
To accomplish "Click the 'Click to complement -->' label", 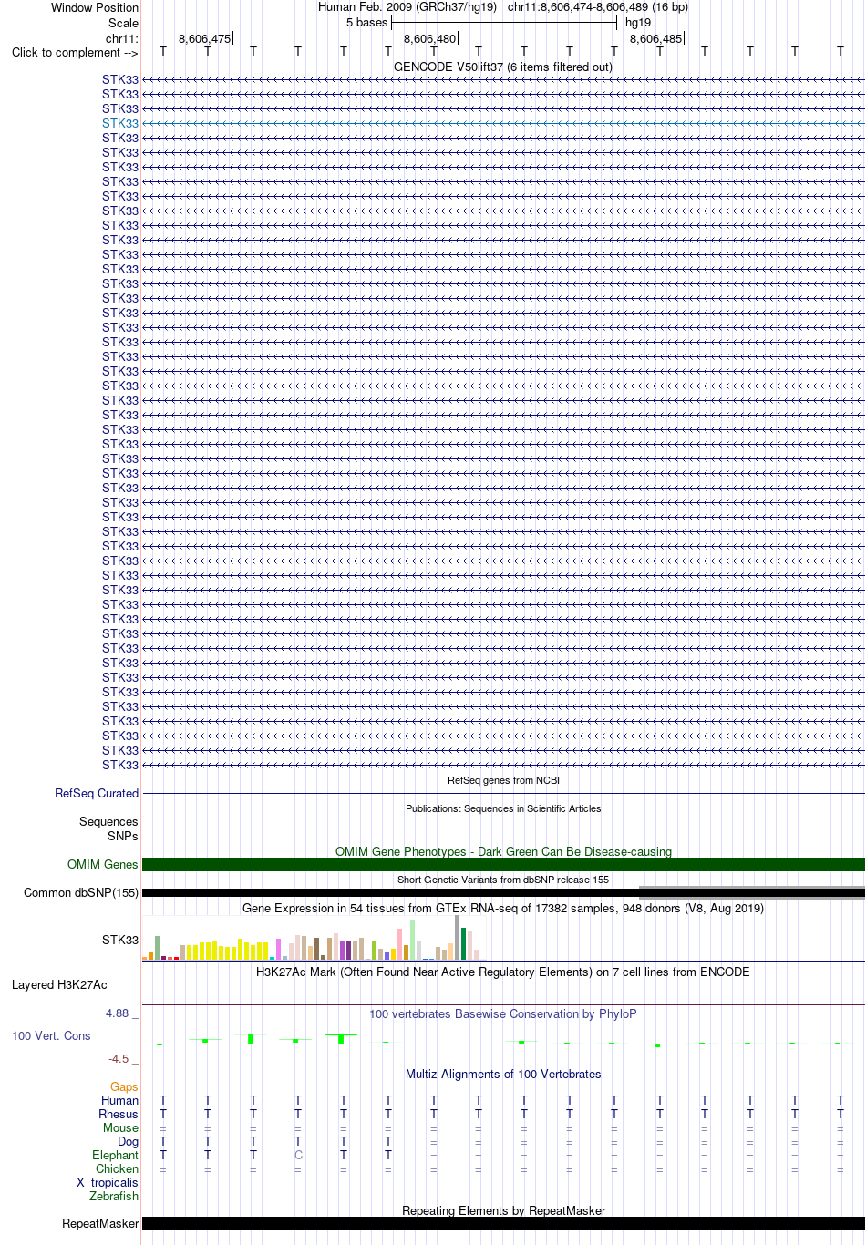I will coord(75,52).
